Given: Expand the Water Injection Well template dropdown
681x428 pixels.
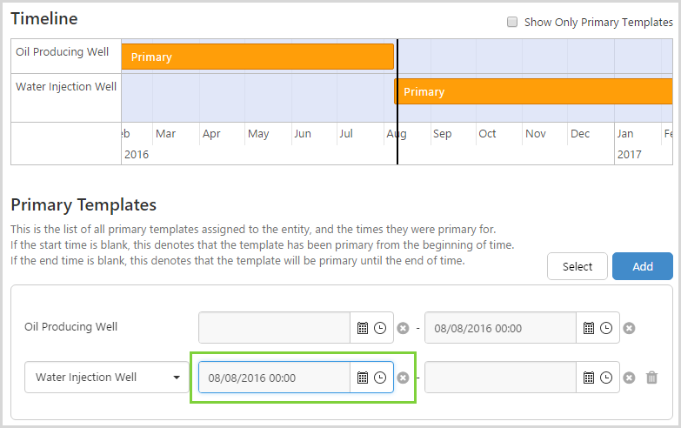Looking at the screenshot, I should [x=108, y=378].
